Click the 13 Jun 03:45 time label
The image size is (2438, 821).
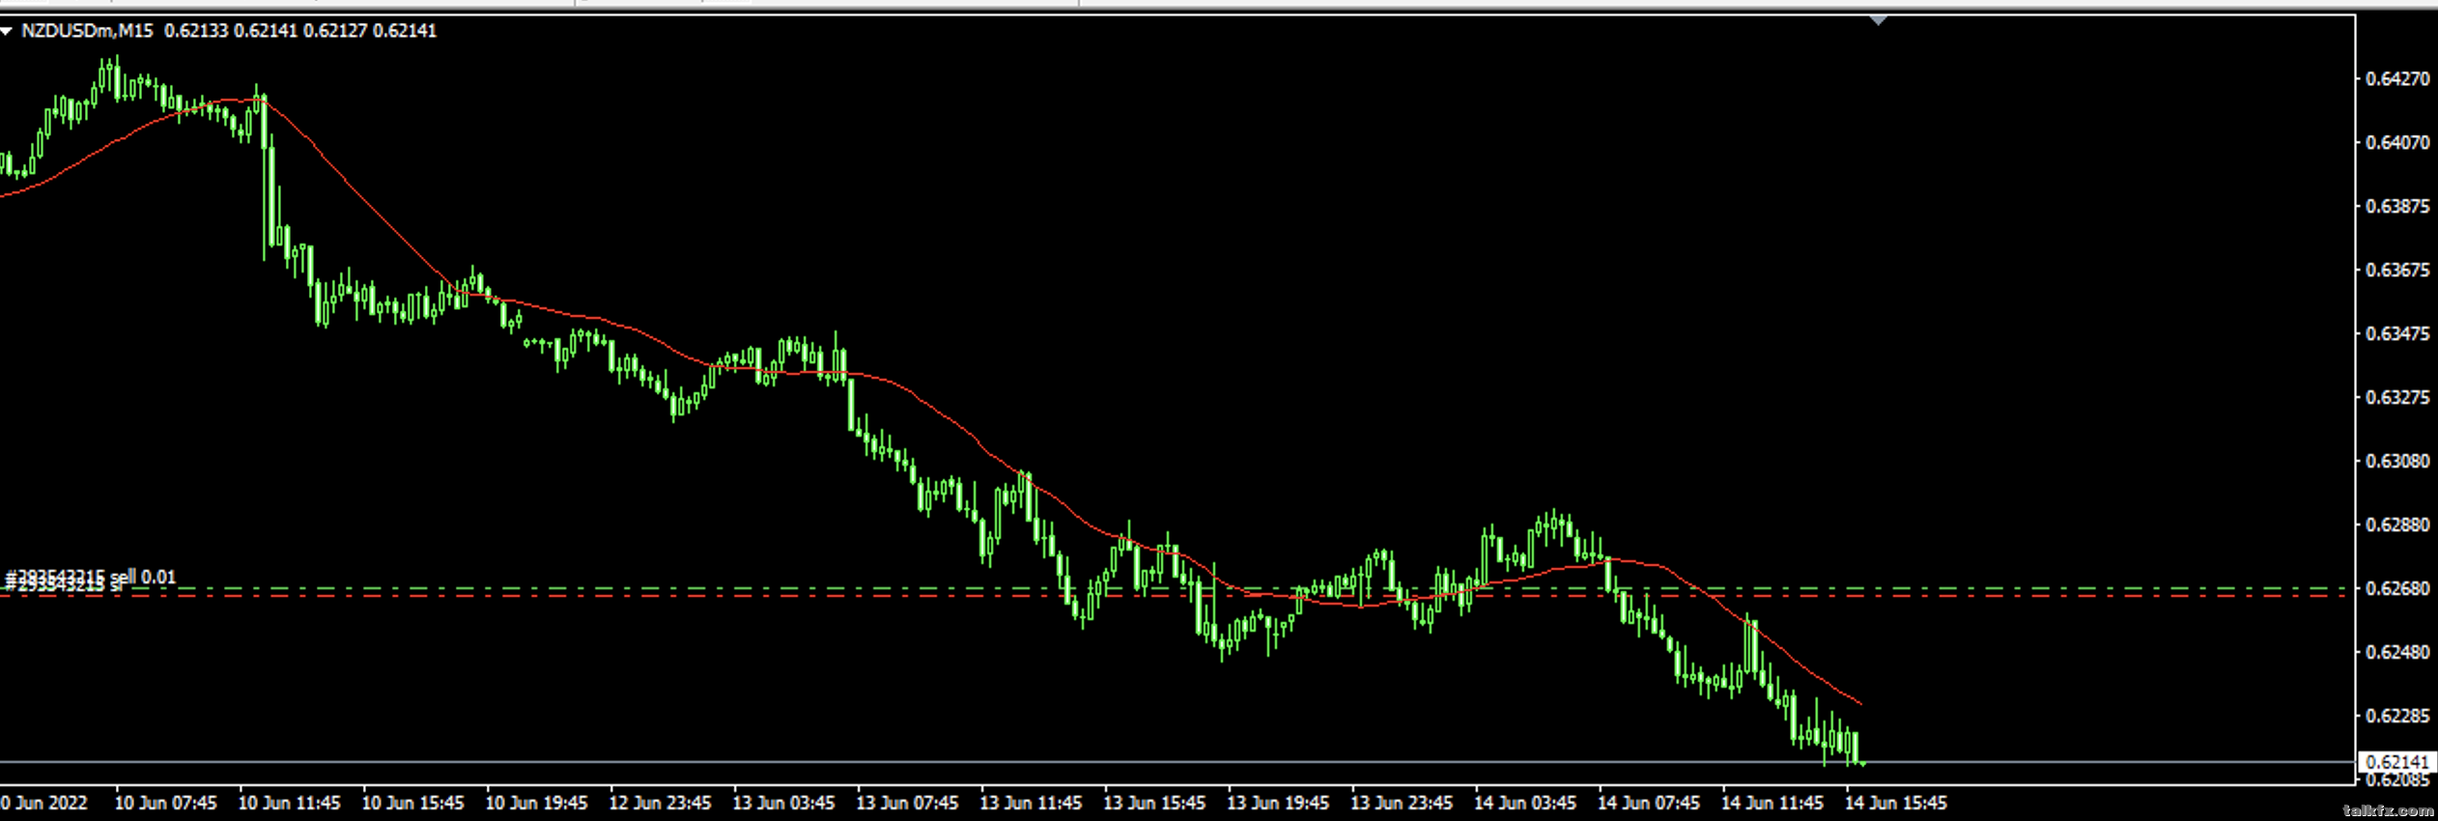point(784,803)
